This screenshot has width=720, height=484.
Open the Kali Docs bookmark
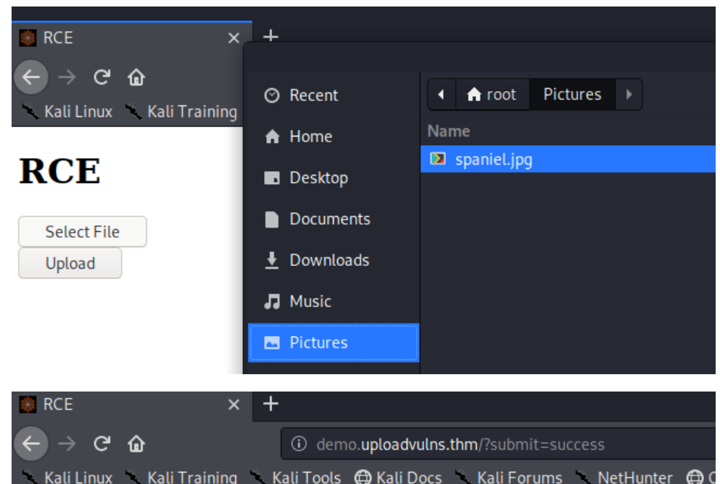pos(400,477)
